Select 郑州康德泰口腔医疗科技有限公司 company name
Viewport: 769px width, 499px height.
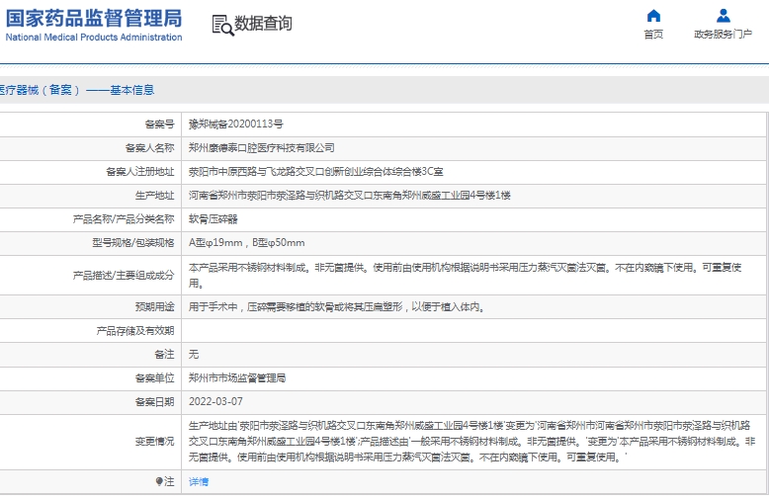pos(262,147)
